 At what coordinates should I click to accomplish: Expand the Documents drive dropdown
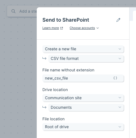[86, 107]
